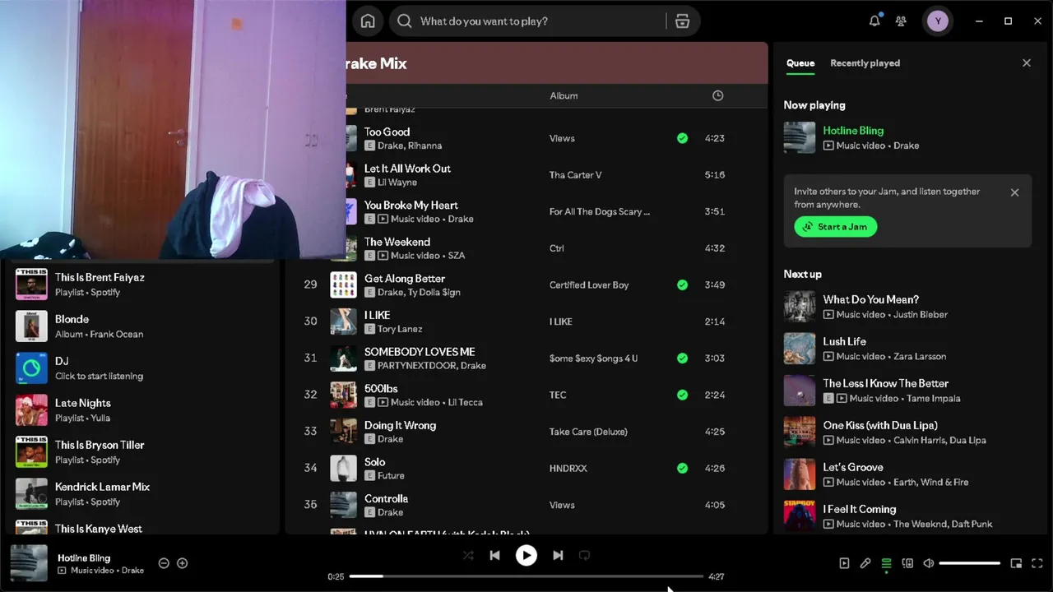The image size is (1053, 592).
Task: Open Connect to a device icon
Action: [907, 563]
